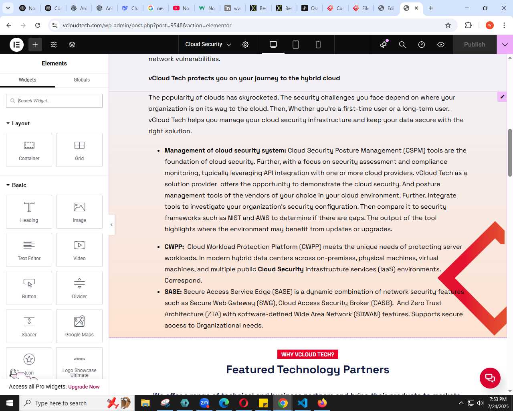
Task: Select the Logo Showcase Ultimate widget
Action: pos(79,363)
